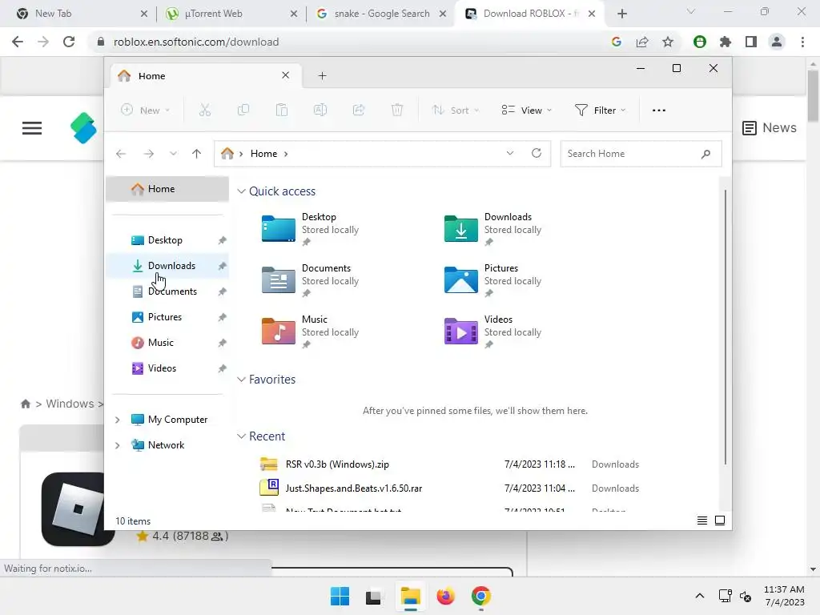820x615 pixels.
Task: Open Softonic hamburger menu
Action: point(32,128)
